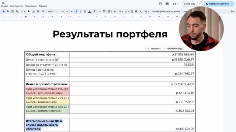Select the Денег в прочих стратегиях cell
The width and height of the screenshot is (236, 132).
point(47,84)
